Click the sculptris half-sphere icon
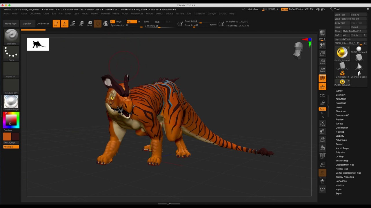The height and width of the screenshot is (208, 371). 106,24
